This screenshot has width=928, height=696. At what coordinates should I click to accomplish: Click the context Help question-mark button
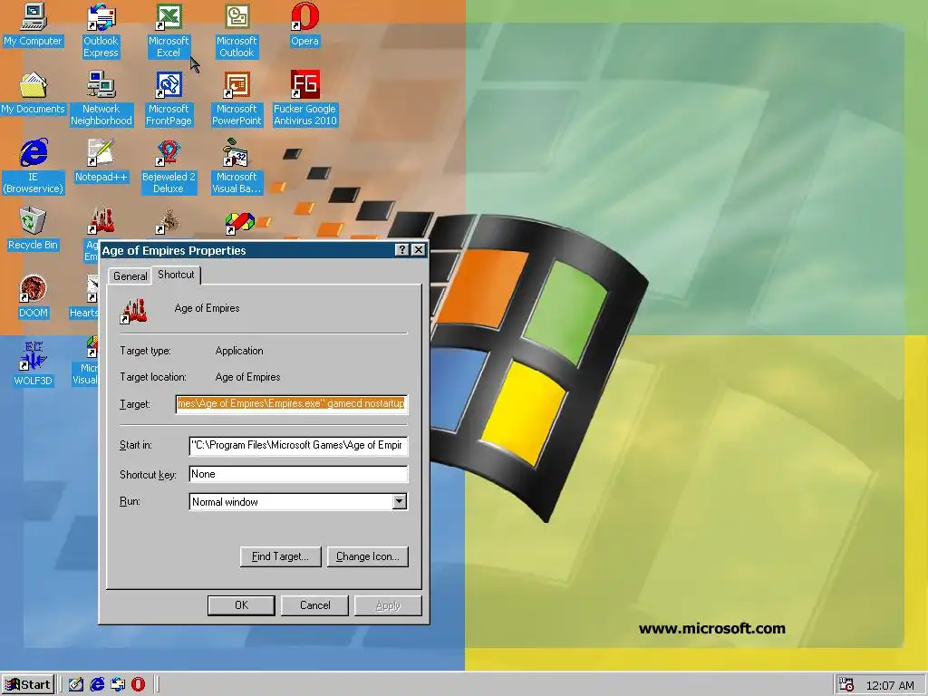pos(401,250)
